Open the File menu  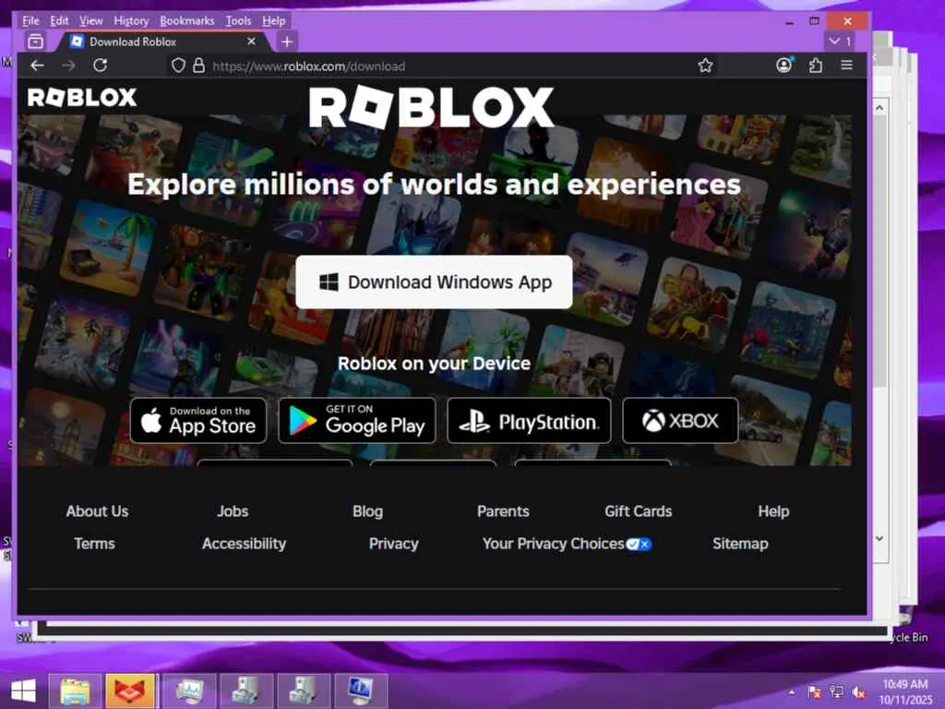(x=30, y=20)
